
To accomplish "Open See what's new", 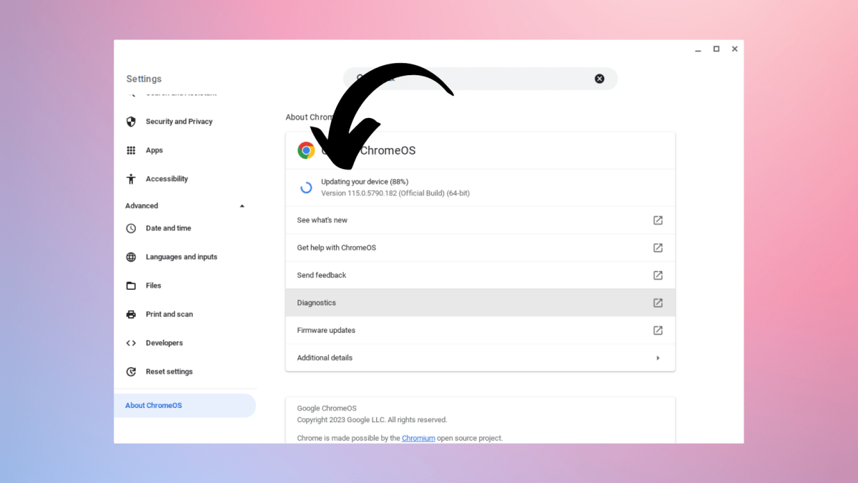I will tap(480, 220).
